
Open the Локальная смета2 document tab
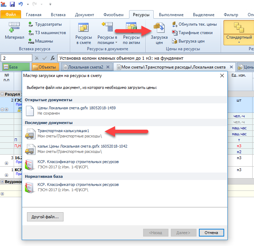[x=85, y=67]
